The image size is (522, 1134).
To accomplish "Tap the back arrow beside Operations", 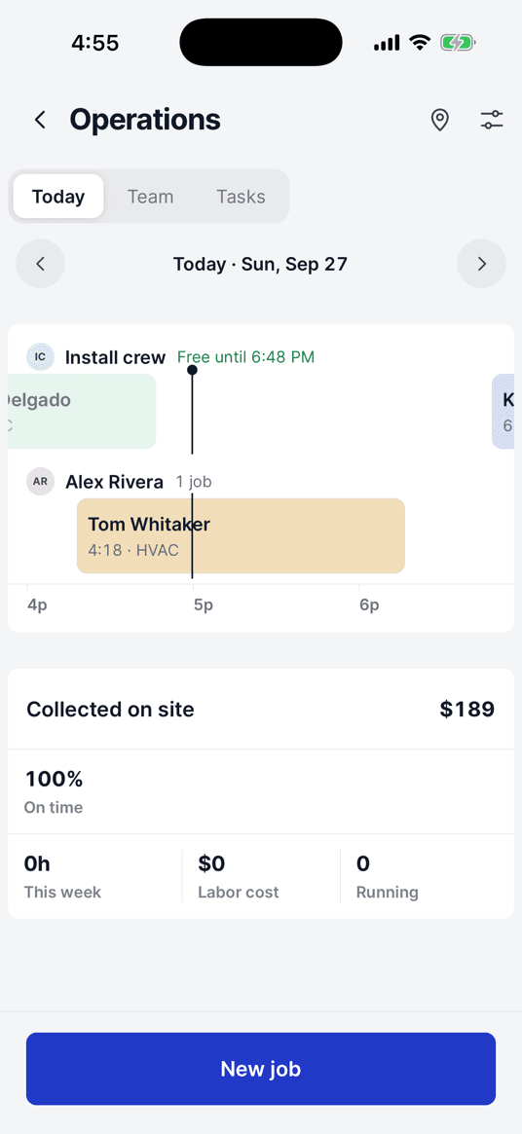I will point(41,120).
